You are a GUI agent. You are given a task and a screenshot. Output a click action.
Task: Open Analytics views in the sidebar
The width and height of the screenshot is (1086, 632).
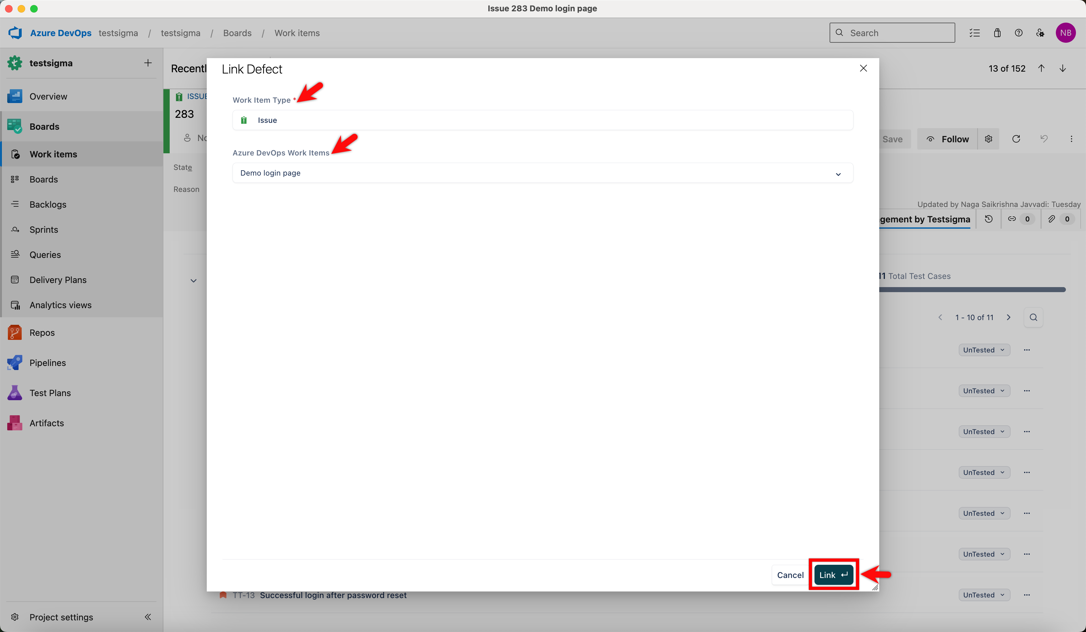pos(81,305)
